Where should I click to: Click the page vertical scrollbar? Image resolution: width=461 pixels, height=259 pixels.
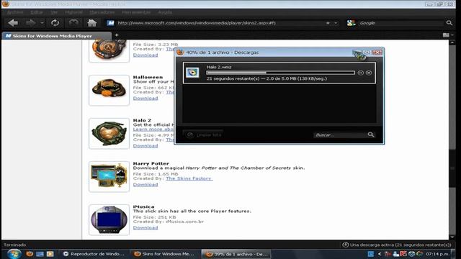[452, 140]
